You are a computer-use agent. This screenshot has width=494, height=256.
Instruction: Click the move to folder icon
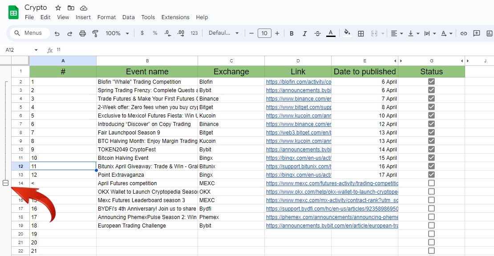(x=71, y=8)
